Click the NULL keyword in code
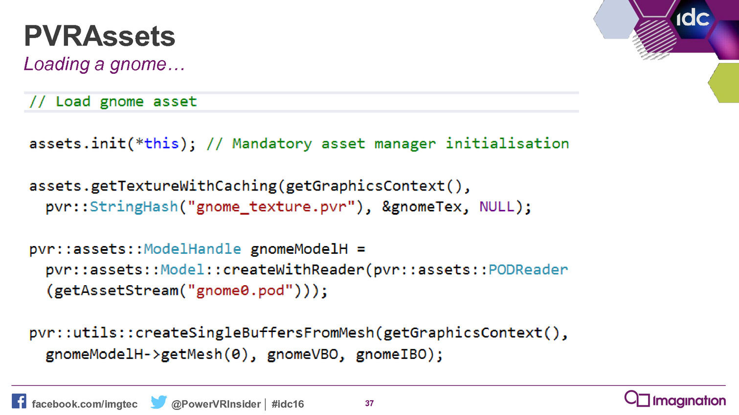739x415 pixels. (496, 207)
